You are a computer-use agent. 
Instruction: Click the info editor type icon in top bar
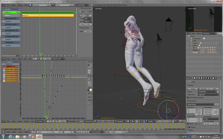(4, 5)
